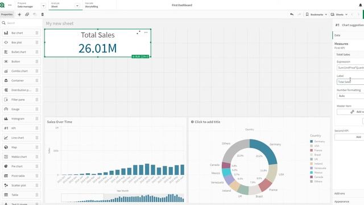Select the Histogram asset
364x205 pixels.
pos(21,119)
